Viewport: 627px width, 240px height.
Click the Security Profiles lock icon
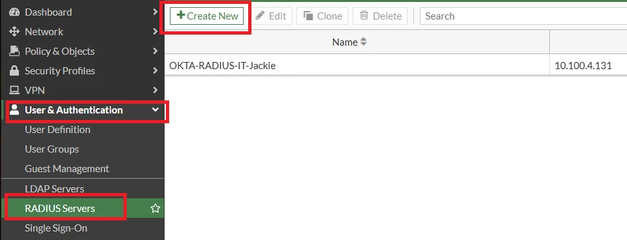[14, 70]
